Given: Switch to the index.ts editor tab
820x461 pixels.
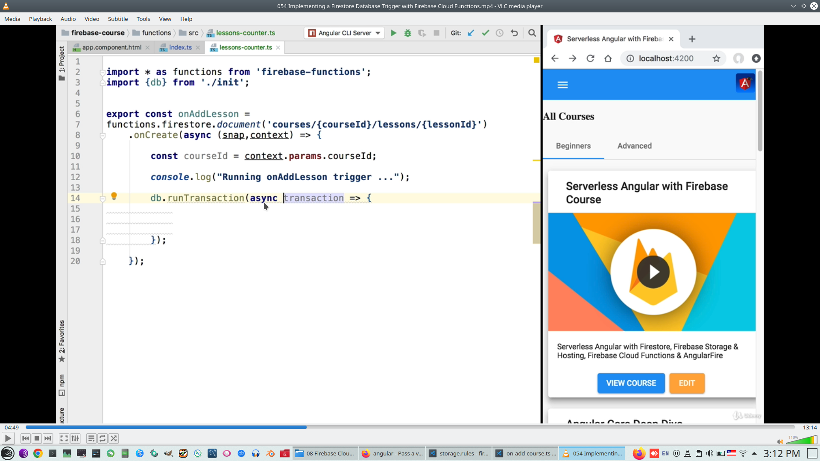Looking at the screenshot, I should 179,47.
